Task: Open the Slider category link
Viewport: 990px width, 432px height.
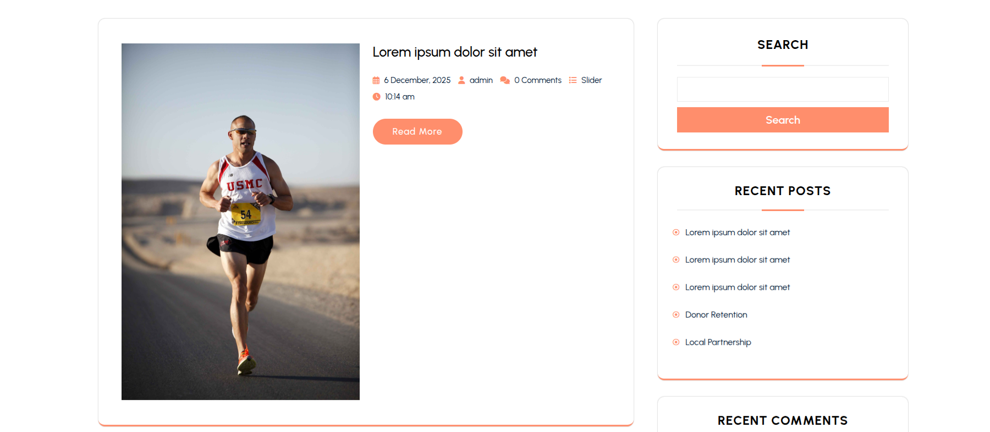Action: point(592,80)
